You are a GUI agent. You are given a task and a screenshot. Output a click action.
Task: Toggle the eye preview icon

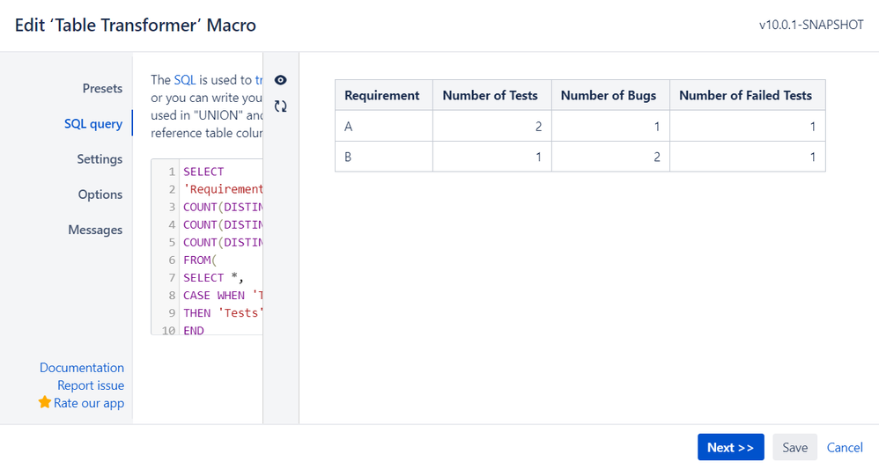pyautogui.click(x=281, y=80)
